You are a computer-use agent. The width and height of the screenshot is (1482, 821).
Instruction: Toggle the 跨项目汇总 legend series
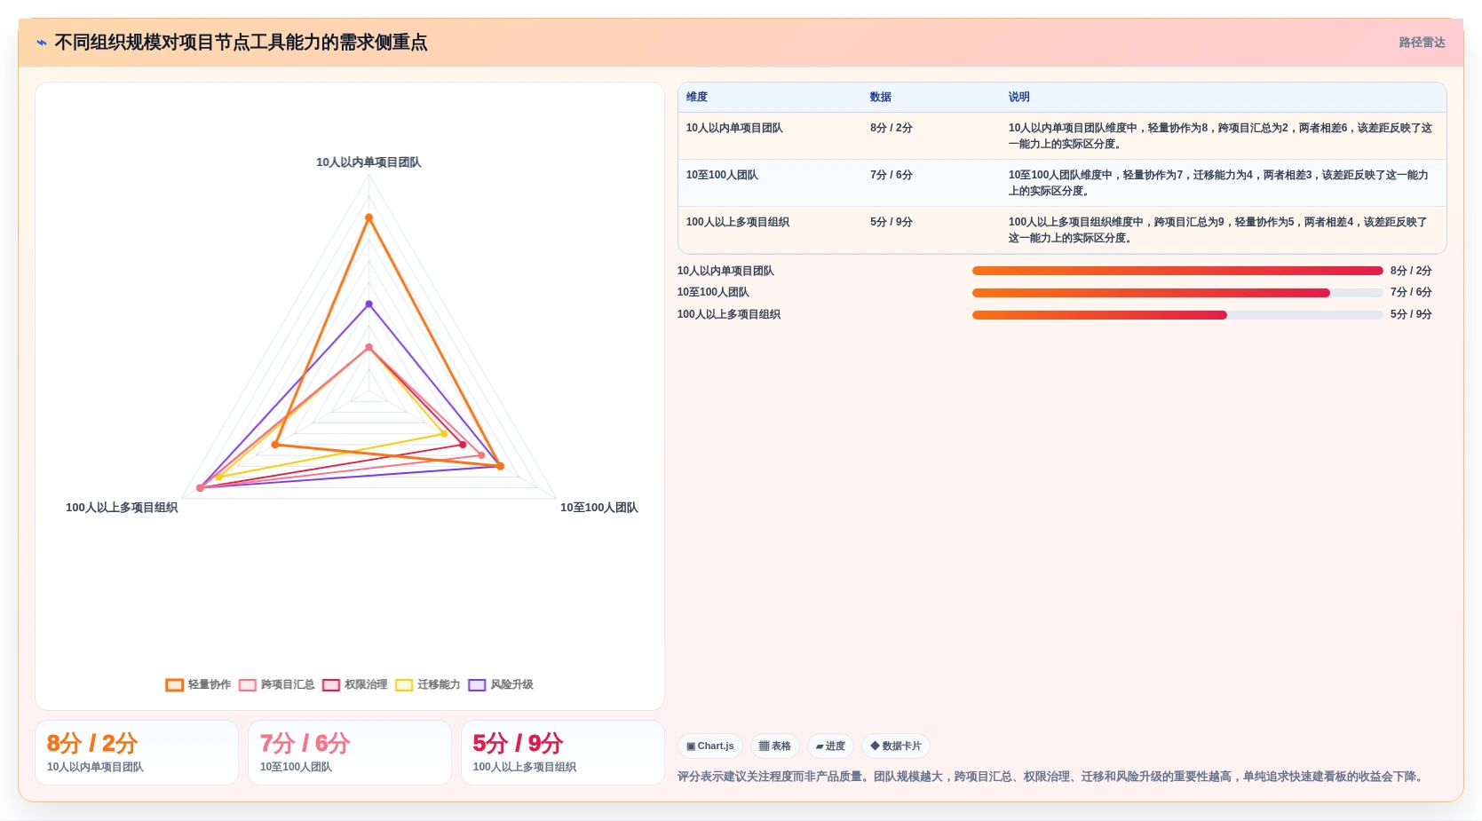coord(276,684)
